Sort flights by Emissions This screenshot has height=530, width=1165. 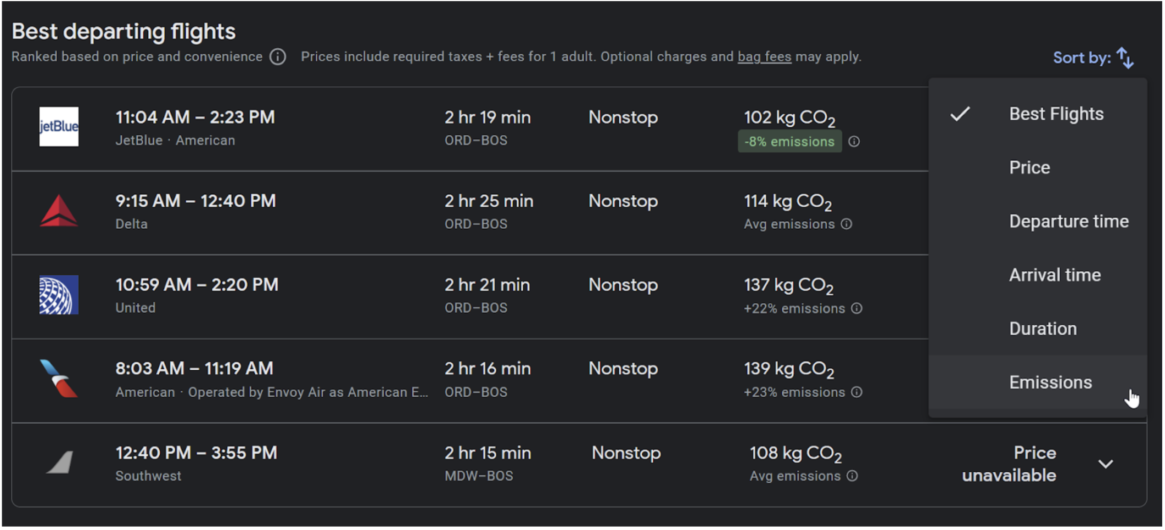coord(1050,383)
